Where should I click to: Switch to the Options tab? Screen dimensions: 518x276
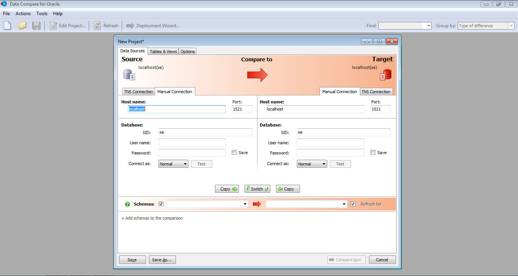click(188, 51)
